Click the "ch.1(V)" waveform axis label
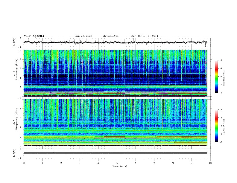 [x=14, y=42]
